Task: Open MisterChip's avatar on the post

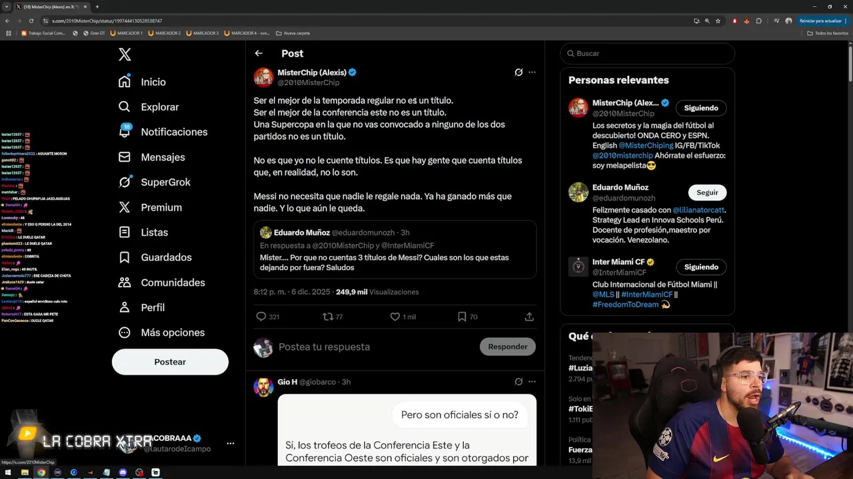Action: click(x=263, y=77)
